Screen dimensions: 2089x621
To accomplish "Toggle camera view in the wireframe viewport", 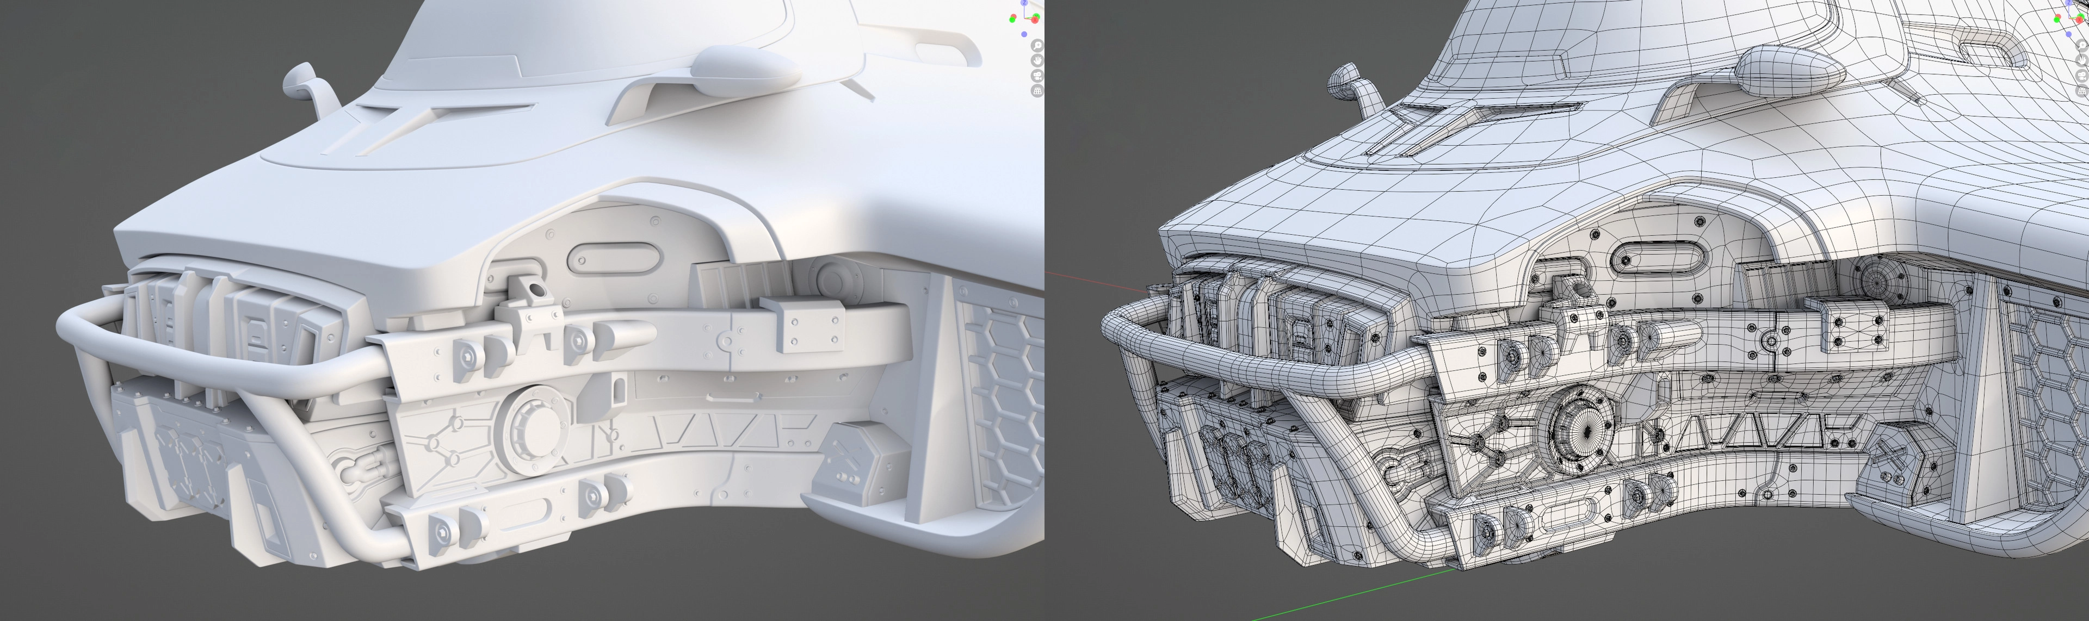I will [x=2082, y=76].
